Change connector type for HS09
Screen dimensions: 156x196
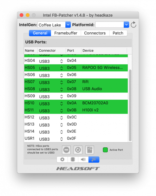coord(61,96)
